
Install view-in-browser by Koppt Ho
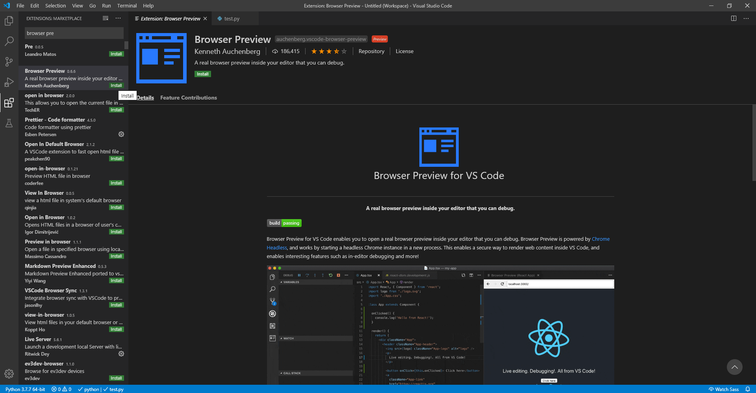pyautogui.click(x=116, y=329)
